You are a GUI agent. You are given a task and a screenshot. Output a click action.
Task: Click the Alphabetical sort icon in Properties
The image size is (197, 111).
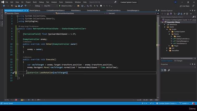click(x=165, y=70)
